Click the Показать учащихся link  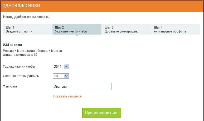click(67, 96)
